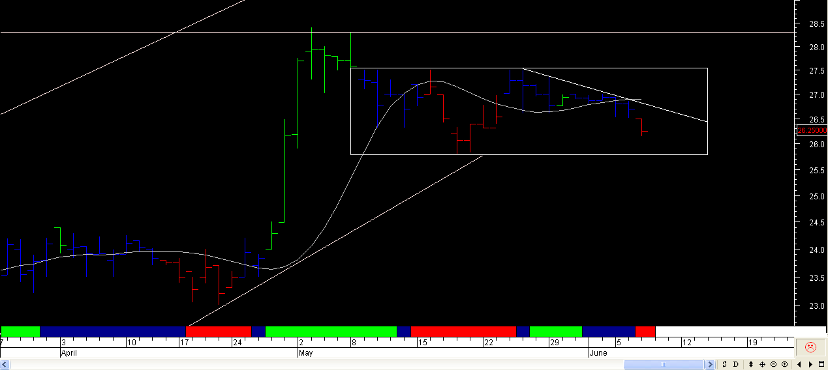The image size is (828, 370).
Task: Click the scrollbar left arrow button
Action: tap(5, 364)
